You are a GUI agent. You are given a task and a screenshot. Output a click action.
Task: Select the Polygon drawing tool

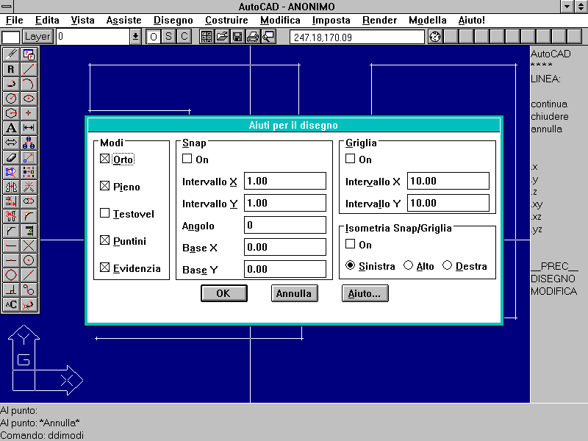[11, 113]
